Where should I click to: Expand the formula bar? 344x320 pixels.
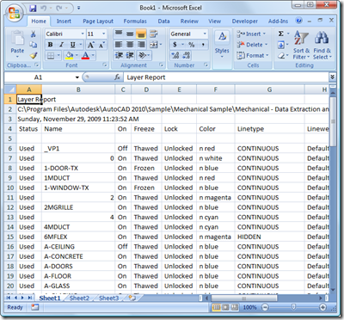click(332, 77)
